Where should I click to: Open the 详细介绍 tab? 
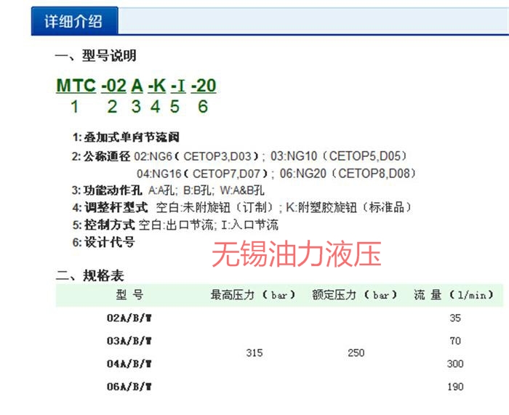[73, 21]
